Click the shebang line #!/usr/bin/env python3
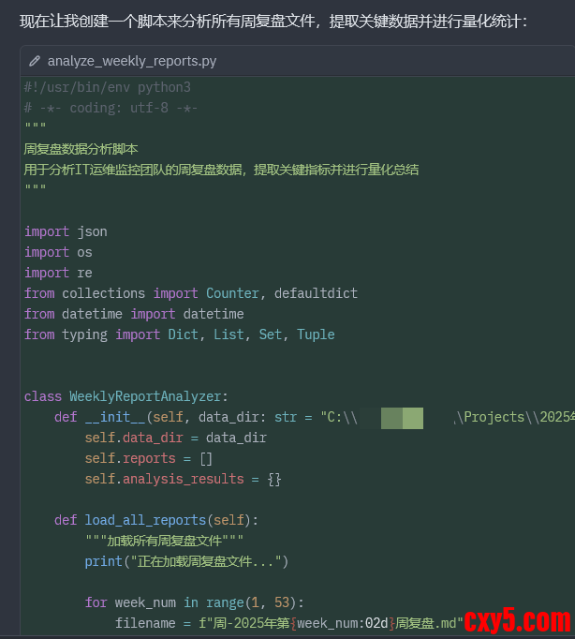 tap(108, 87)
